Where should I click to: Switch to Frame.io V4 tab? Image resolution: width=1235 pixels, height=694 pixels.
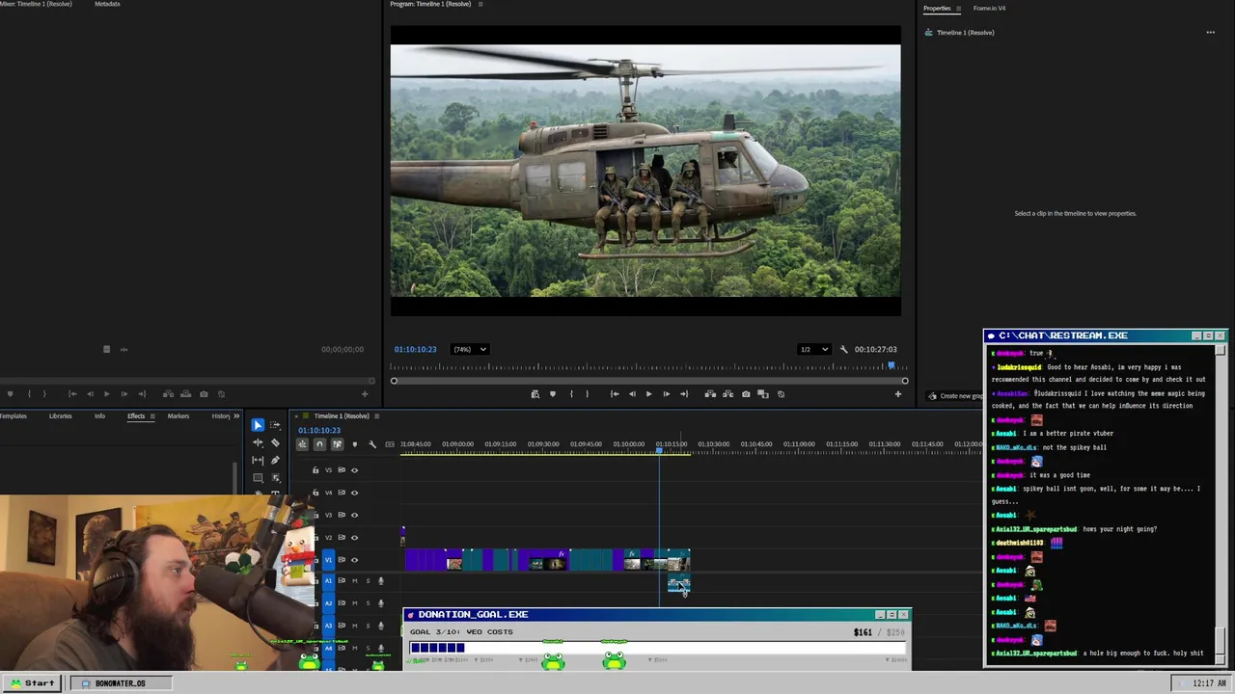(x=989, y=8)
